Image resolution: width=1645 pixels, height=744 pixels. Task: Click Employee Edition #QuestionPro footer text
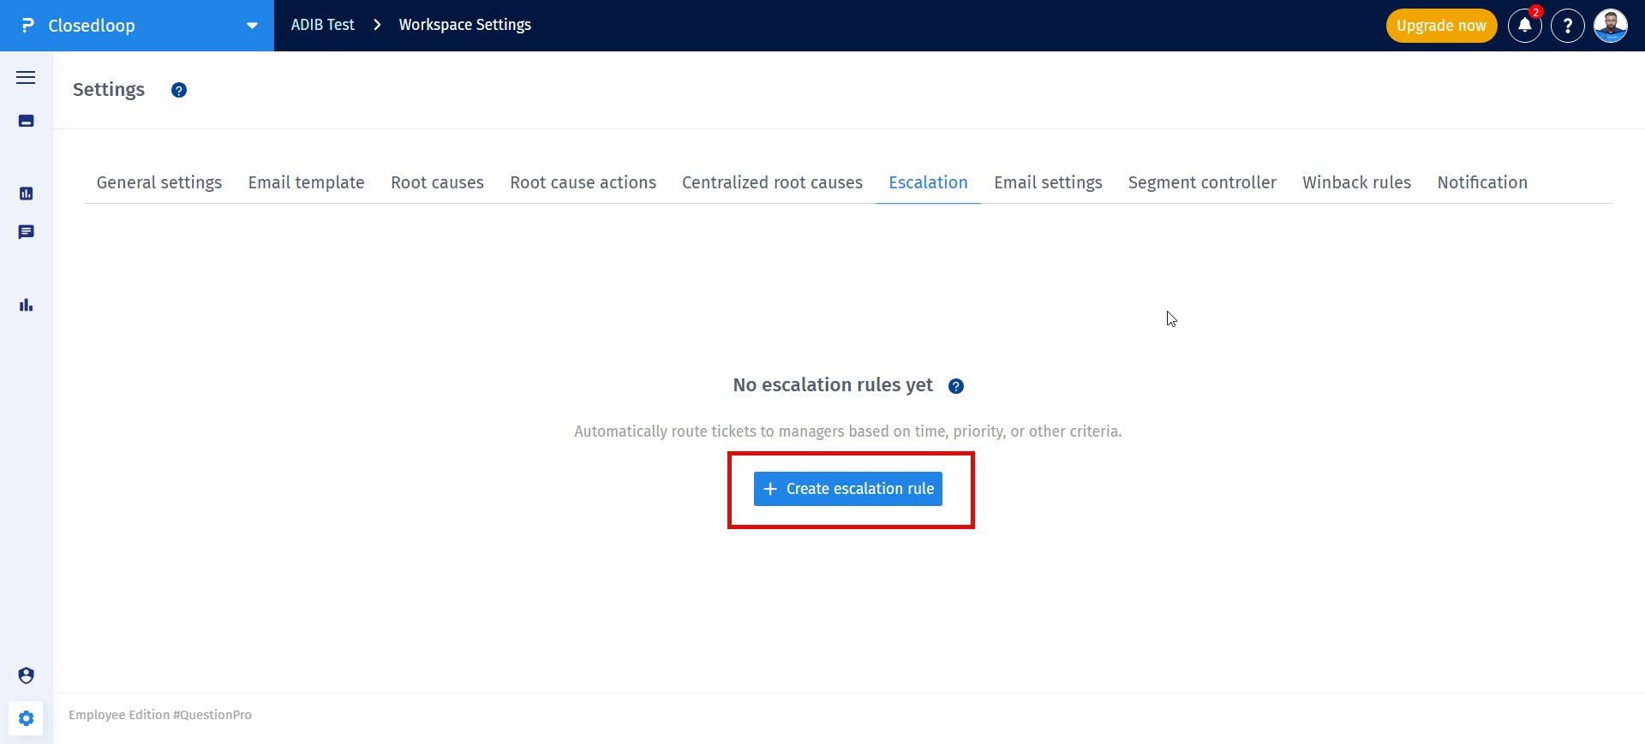coord(160,715)
